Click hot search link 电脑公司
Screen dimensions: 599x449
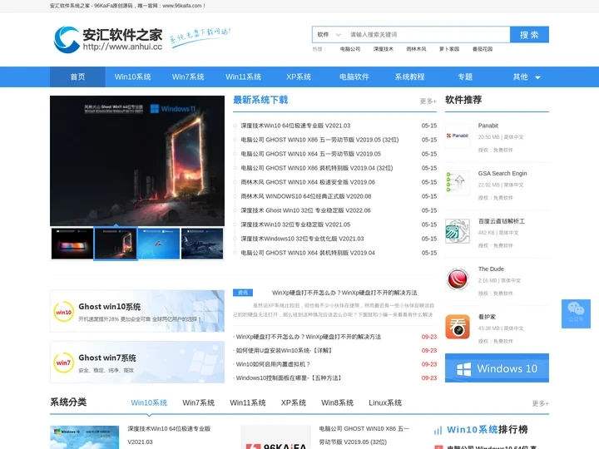(350, 49)
